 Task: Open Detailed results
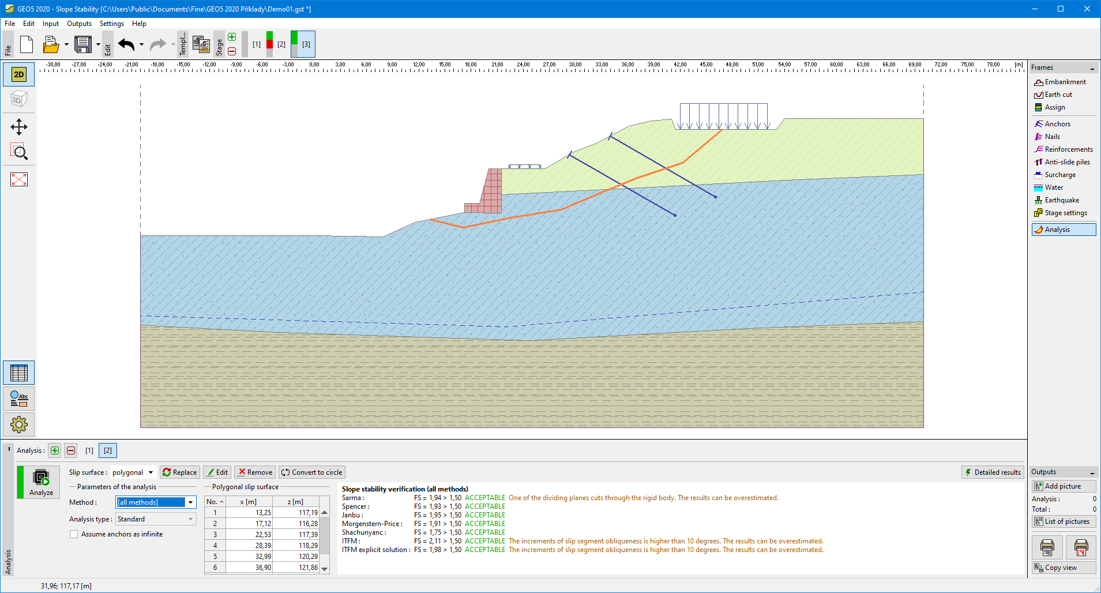993,472
